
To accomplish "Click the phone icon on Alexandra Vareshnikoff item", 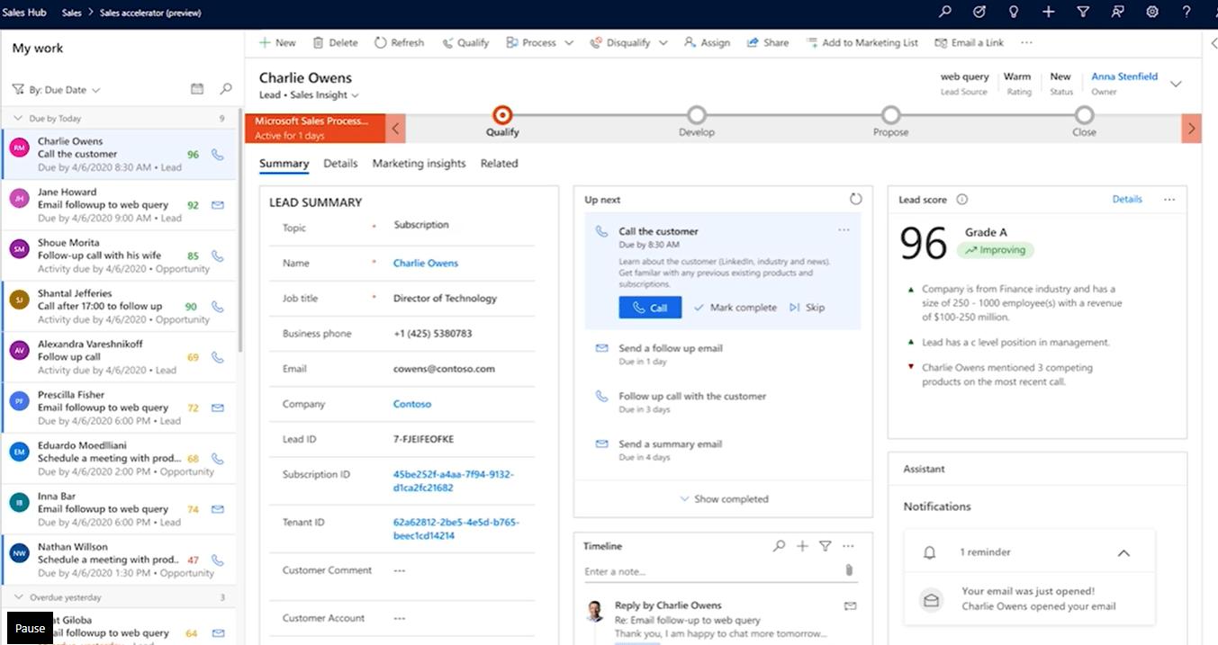I will click(x=217, y=357).
